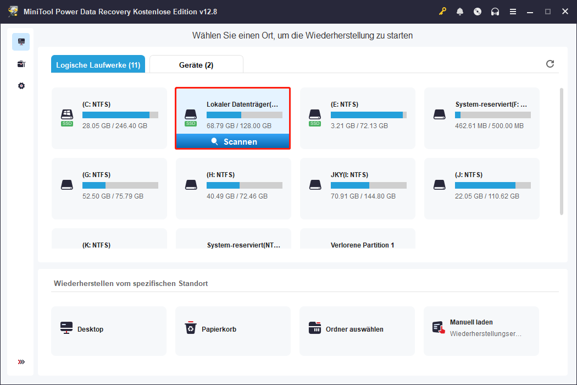Image resolution: width=577 pixels, height=385 pixels.
Task: Click the 40.49 GB / 72.46 GB text
Action: click(237, 196)
